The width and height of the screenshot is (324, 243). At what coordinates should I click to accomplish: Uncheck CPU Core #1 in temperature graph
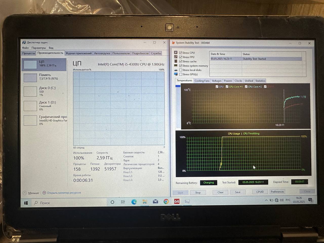(227, 87)
